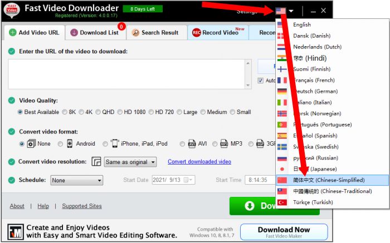Image resolution: width=390 pixels, height=243 pixels.
Task: Click the Fast Video Maker banner logo
Action: [16, 232]
